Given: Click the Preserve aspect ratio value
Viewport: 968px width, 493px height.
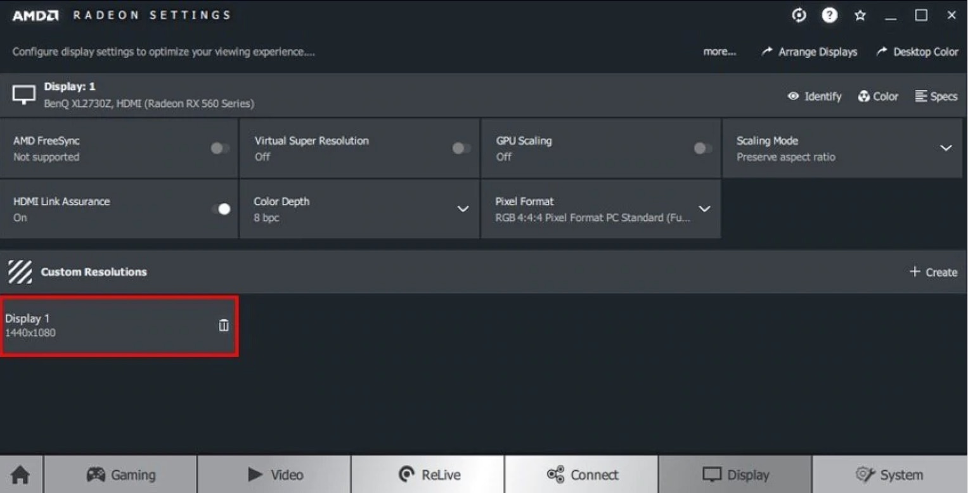Looking at the screenshot, I should point(786,157).
